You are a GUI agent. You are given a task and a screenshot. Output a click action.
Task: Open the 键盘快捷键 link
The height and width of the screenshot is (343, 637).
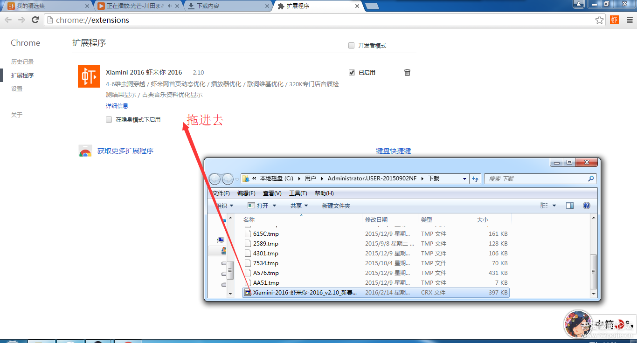pos(393,151)
